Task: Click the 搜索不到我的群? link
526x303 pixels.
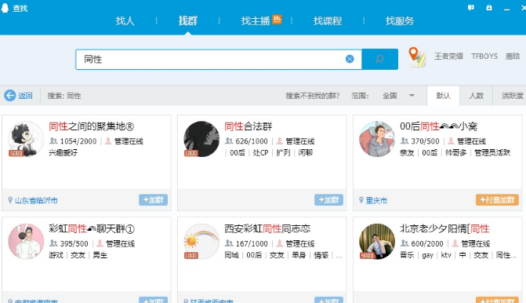Action: pos(312,96)
